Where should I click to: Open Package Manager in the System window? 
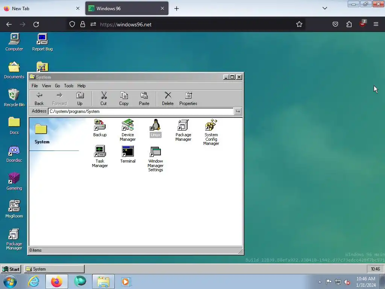[183, 130]
